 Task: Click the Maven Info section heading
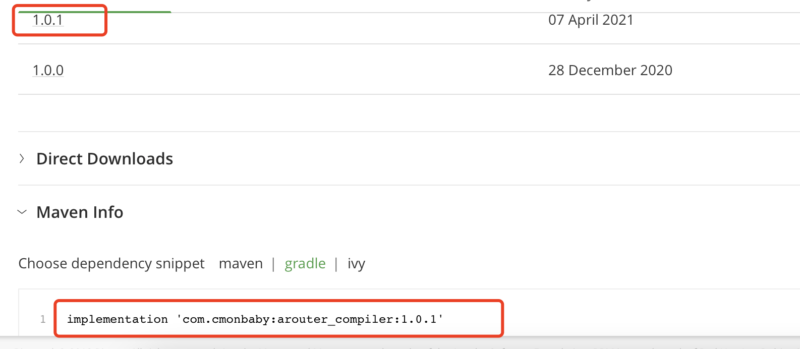80,212
